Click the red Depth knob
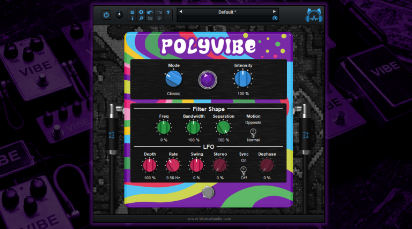Screen dimensions: 412x229 (150, 165)
